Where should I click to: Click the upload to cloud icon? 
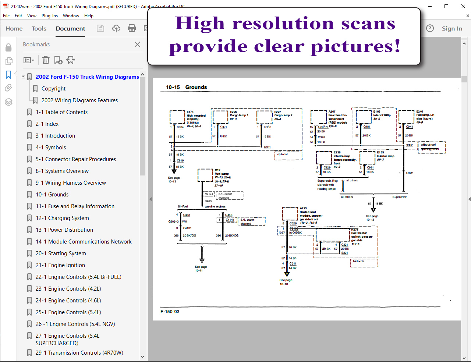pos(116,28)
